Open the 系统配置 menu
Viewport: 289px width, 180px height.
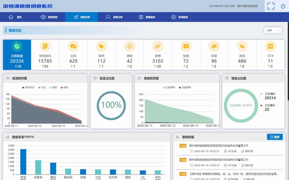[180, 17]
